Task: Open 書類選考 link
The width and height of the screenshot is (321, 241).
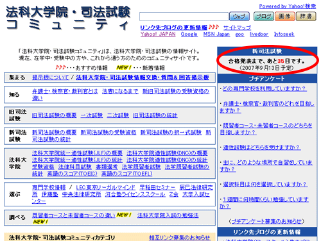Action: coord(107,167)
